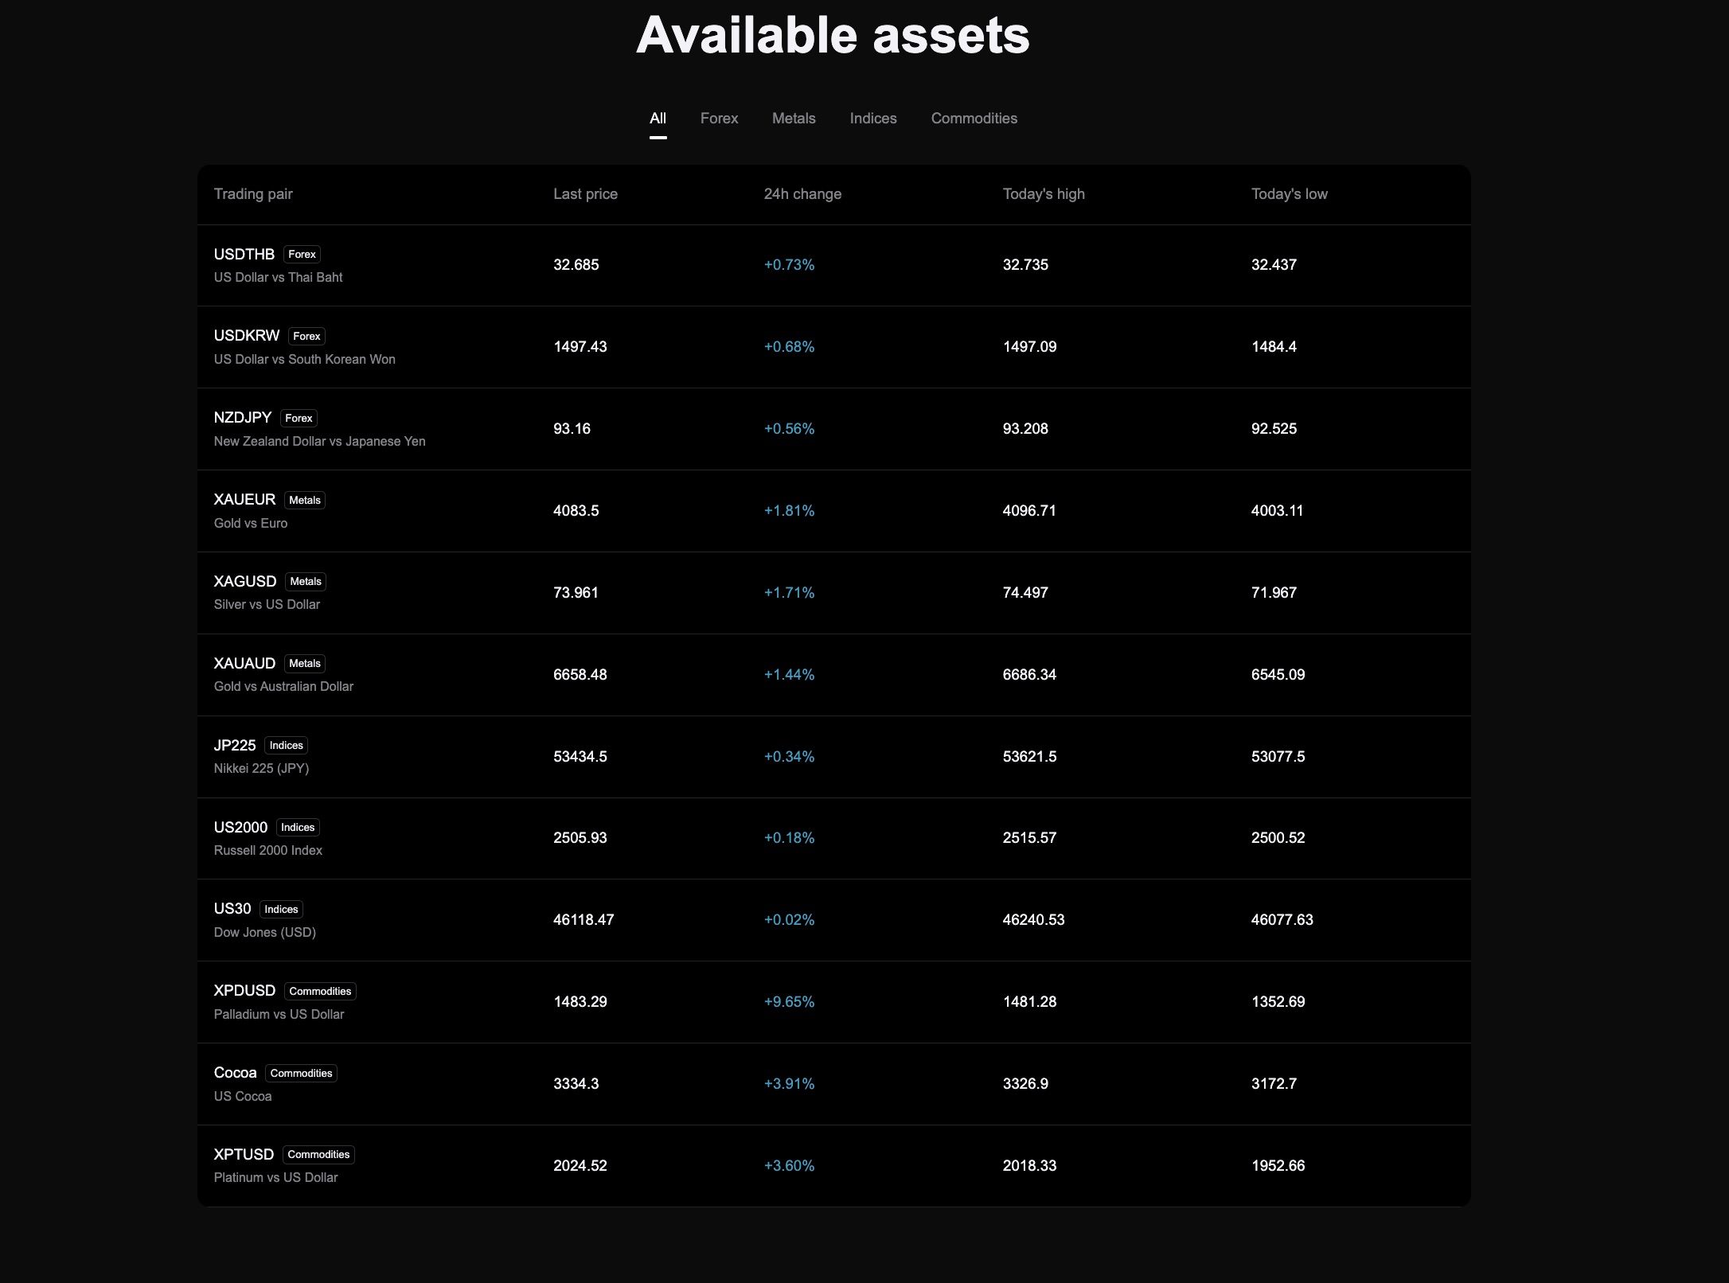Click the Indices badge next to JP225

286,745
